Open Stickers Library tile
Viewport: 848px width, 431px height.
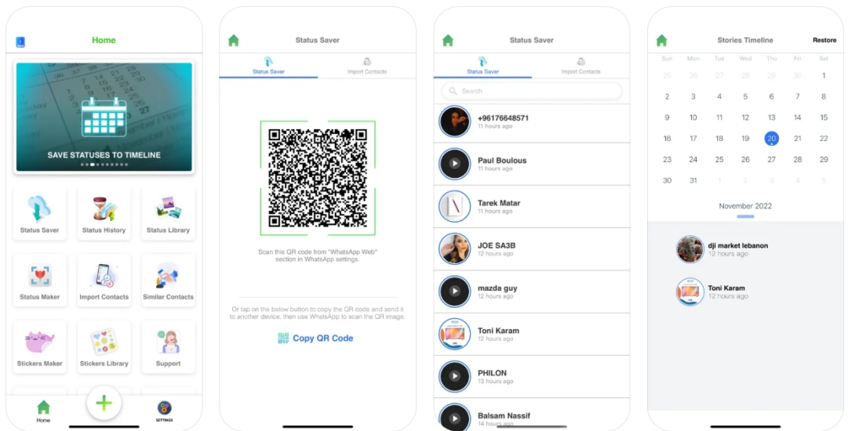[104, 347]
